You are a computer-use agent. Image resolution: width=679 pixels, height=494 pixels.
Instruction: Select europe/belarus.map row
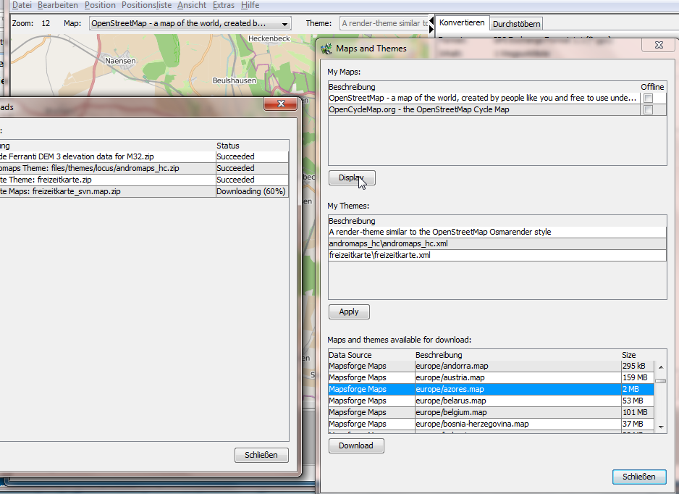coord(491,401)
